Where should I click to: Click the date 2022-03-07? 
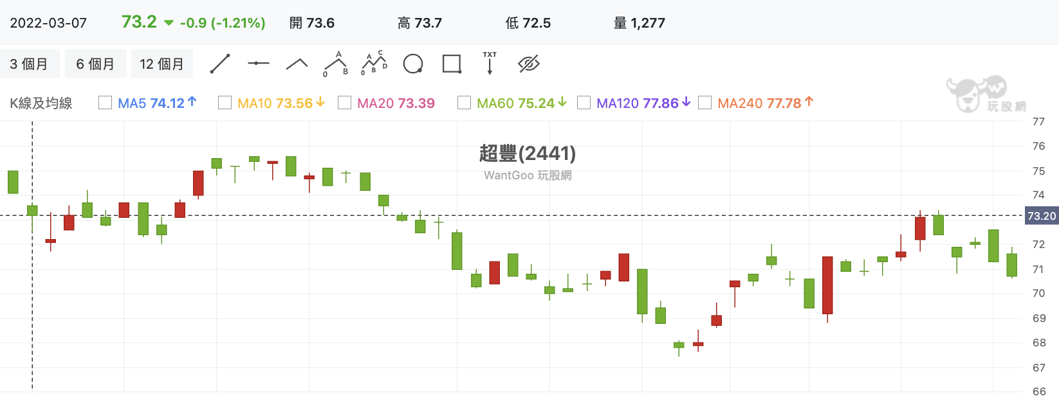coord(48,23)
